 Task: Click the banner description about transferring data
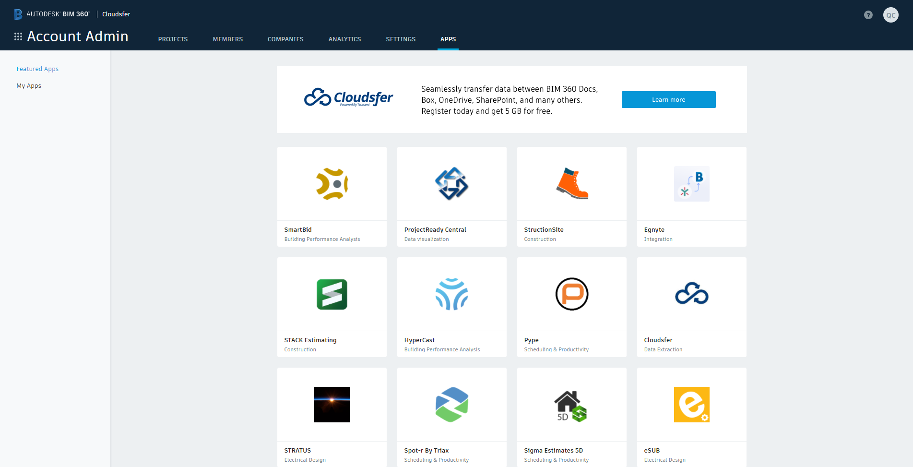tap(510, 100)
